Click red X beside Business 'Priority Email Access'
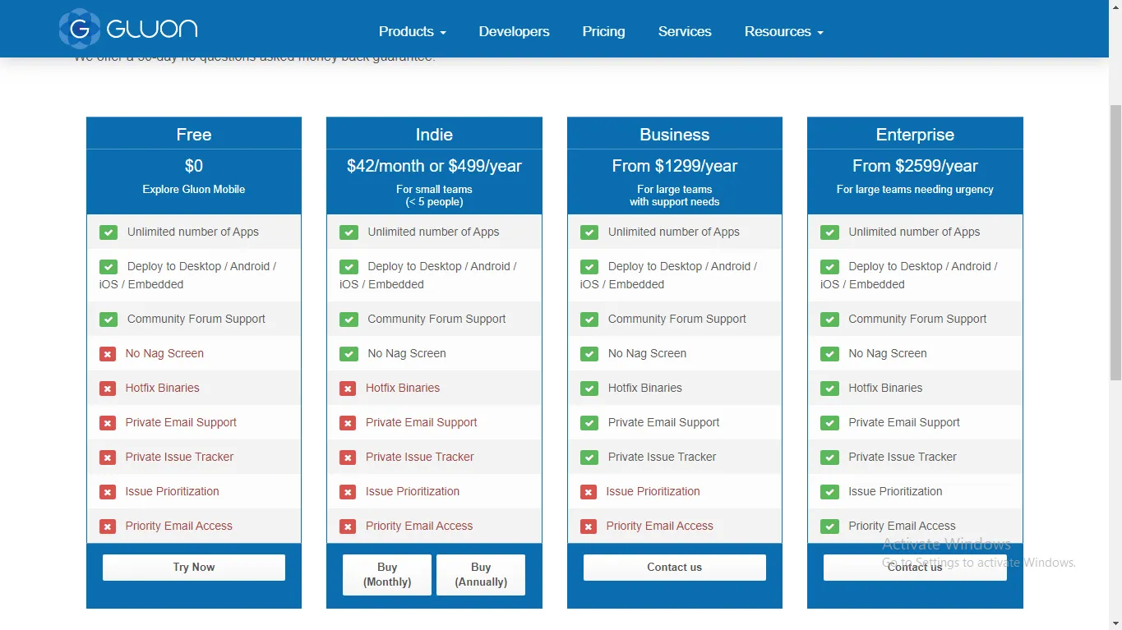This screenshot has height=630, width=1122. point(589,527)
